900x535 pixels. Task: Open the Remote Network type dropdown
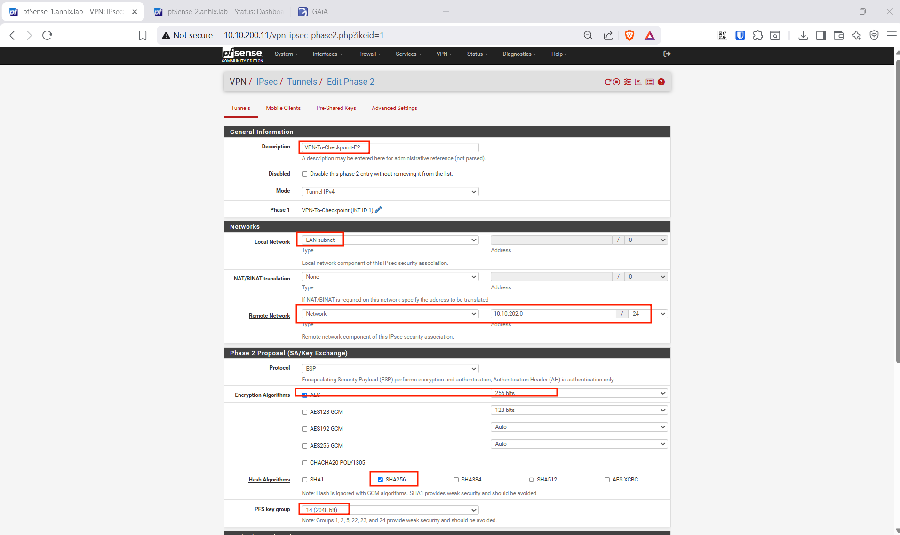click(x=390, y=314)
